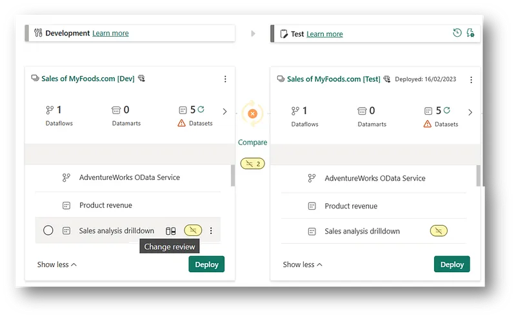Viewport: 516px width, 318px height.
Task: Click Sales analysis drilldown name in Test list
Action: pos(362,232)
